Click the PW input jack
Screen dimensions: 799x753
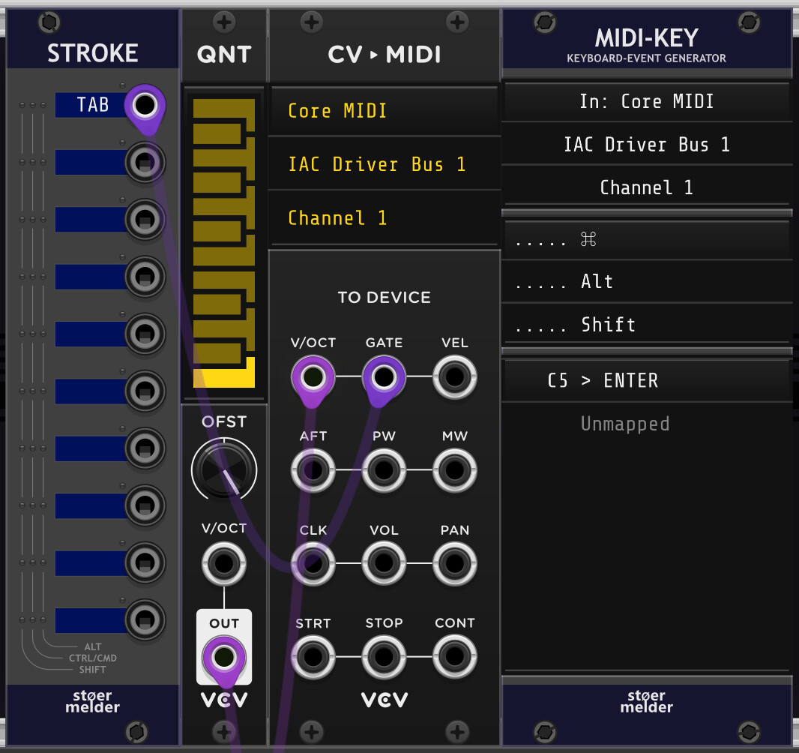click(384, 470)
